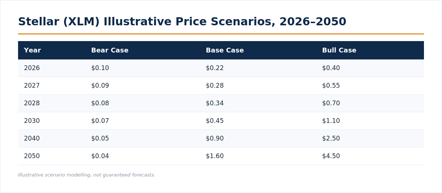This screenshot has width=442, height=193.
Task: Select the 2028 year cell
Action: [32, 103]
